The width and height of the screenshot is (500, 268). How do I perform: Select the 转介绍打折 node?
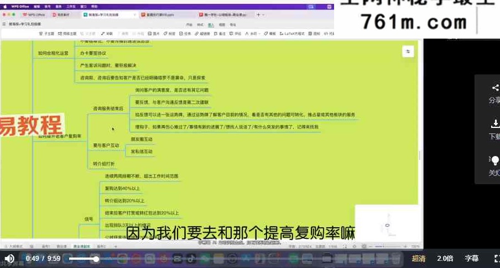pos(103,164)
